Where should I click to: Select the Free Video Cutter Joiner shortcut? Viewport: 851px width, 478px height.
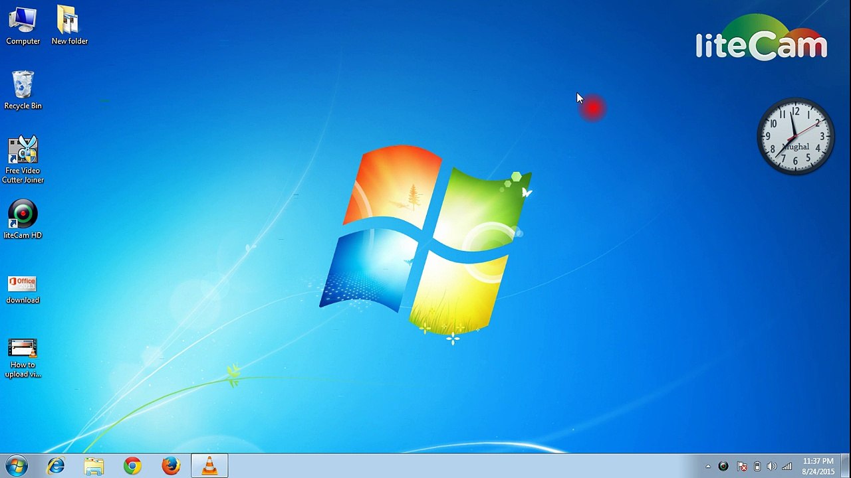(x=23, y=160)
